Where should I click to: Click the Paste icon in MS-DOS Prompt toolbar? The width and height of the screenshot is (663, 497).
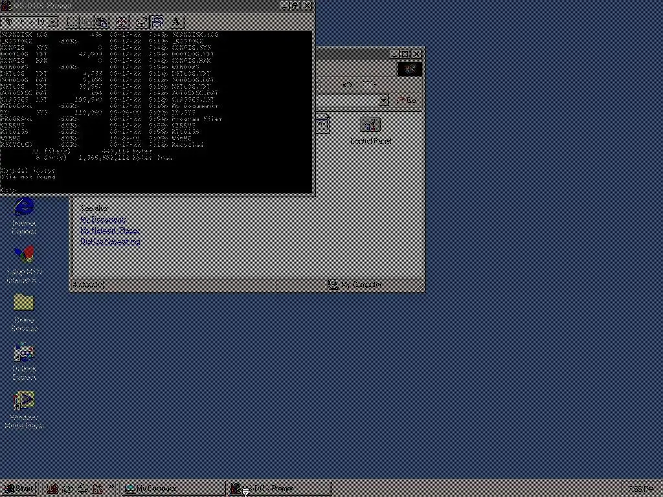tap(102, 21)
